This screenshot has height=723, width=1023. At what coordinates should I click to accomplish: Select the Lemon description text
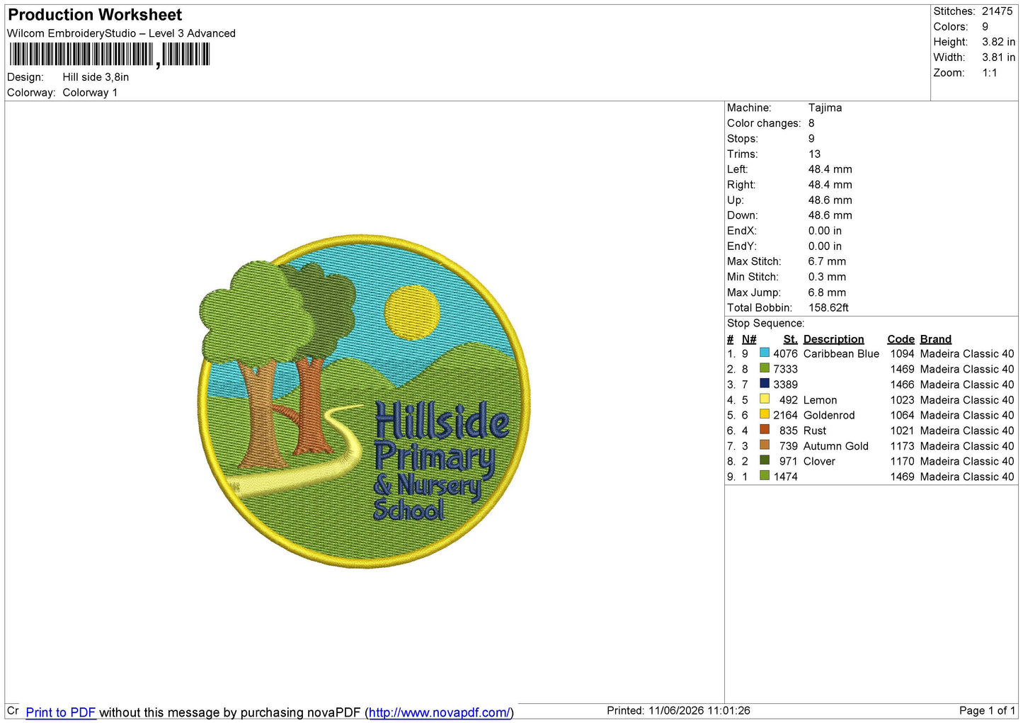(x=820, y=400)
